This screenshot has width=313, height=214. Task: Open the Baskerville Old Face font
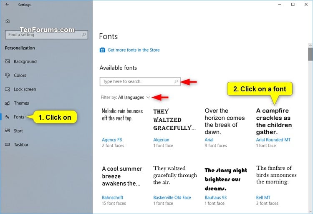click(172, 197)
